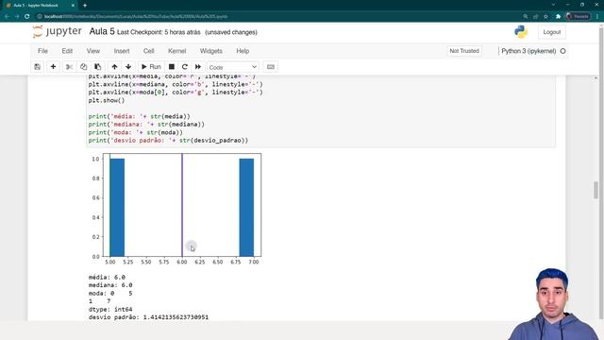Screen dimensions: 604x340
Task: Click the Python logo icon
Action: coord(521,32)
